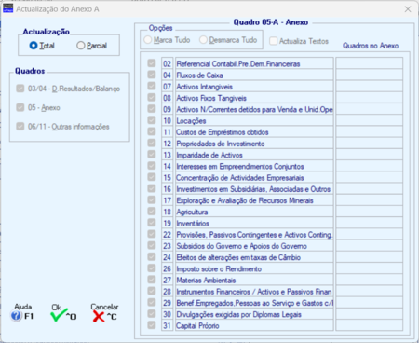Choose the Marca Tudo option

click(x=148, y=40)
